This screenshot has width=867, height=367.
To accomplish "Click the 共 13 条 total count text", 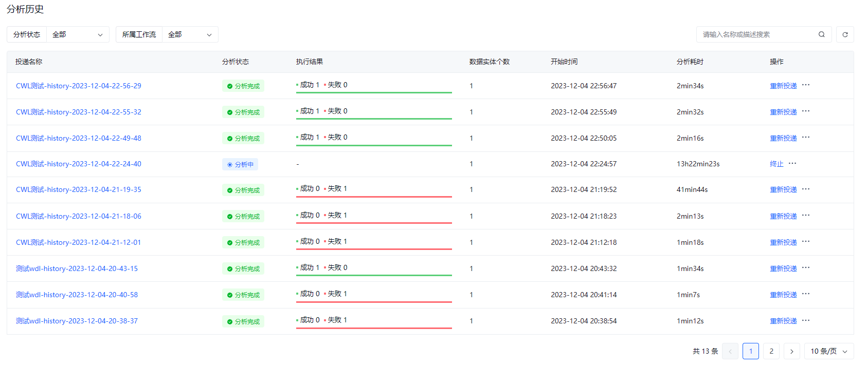I will click(705, 351).
